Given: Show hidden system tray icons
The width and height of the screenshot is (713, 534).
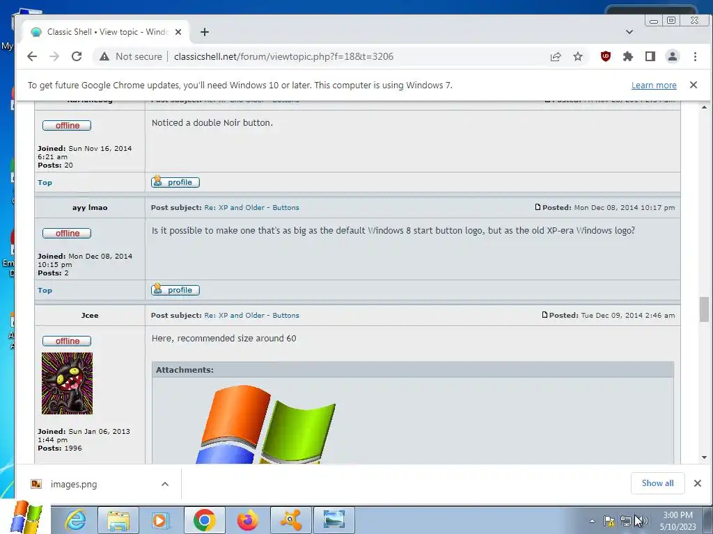Looking at the screenshot, I should [592, 521].
